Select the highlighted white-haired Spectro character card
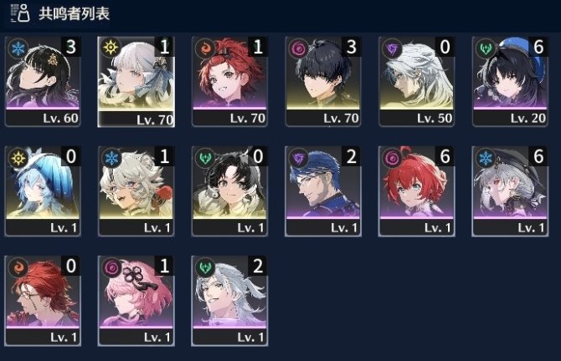Image resolution: width=561 pixels, height=361 pixels. point(136,82)
